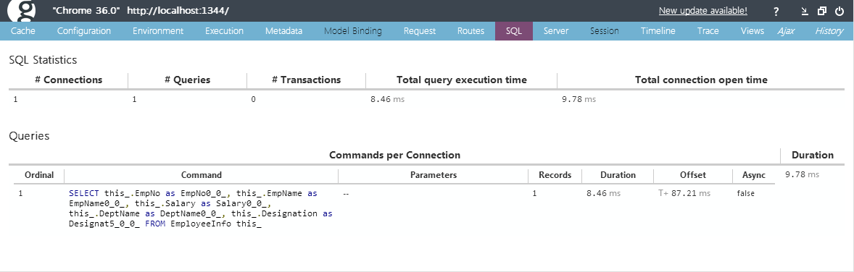This screenshot has height=272, width=854.
Task: Select the Environment tab
Action: [158, 31]
